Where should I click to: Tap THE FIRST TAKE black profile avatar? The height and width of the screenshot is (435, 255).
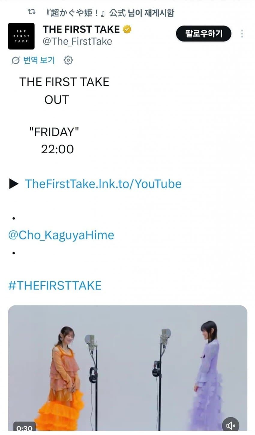(x=21, y=36)
